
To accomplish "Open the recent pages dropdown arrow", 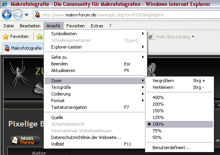I will [x=27, y=14].
